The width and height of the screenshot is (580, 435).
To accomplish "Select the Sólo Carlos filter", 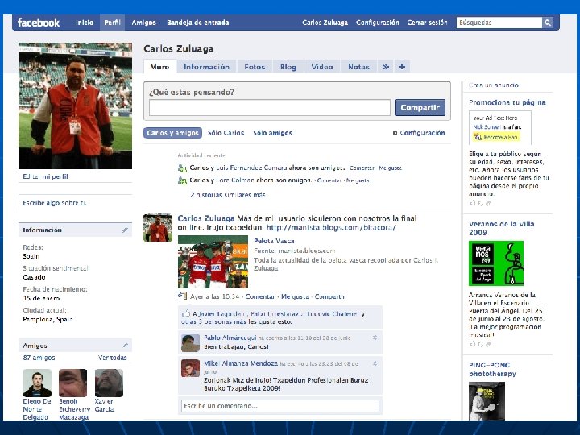I will [x=226, y=133].
